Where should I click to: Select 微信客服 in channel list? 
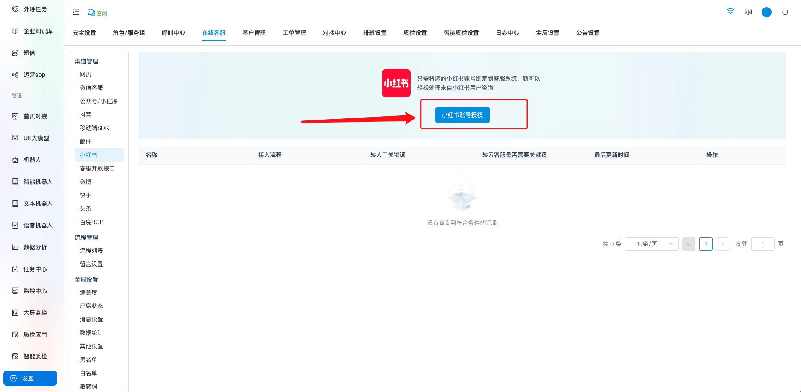91,88
